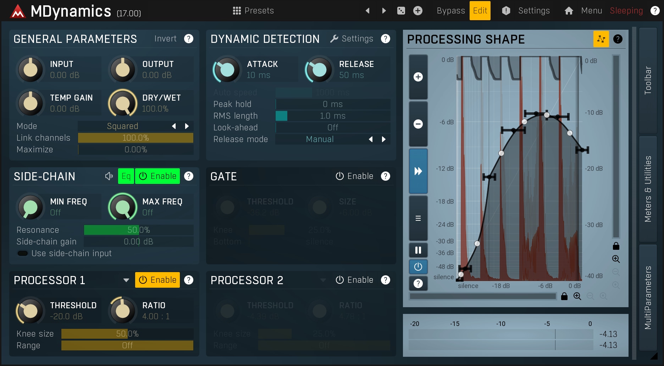Open the Presets menu
This screenshot has height=366, width=664.
(253, 11)
